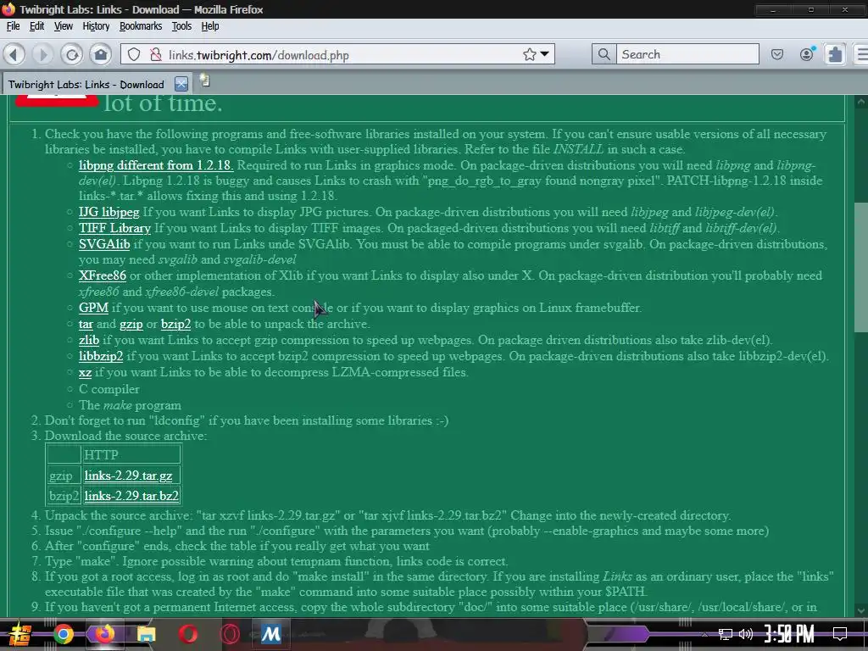Click the scrollbar down arrow
The width and height of the screenshot is (868, 651).
coord(861,610)
